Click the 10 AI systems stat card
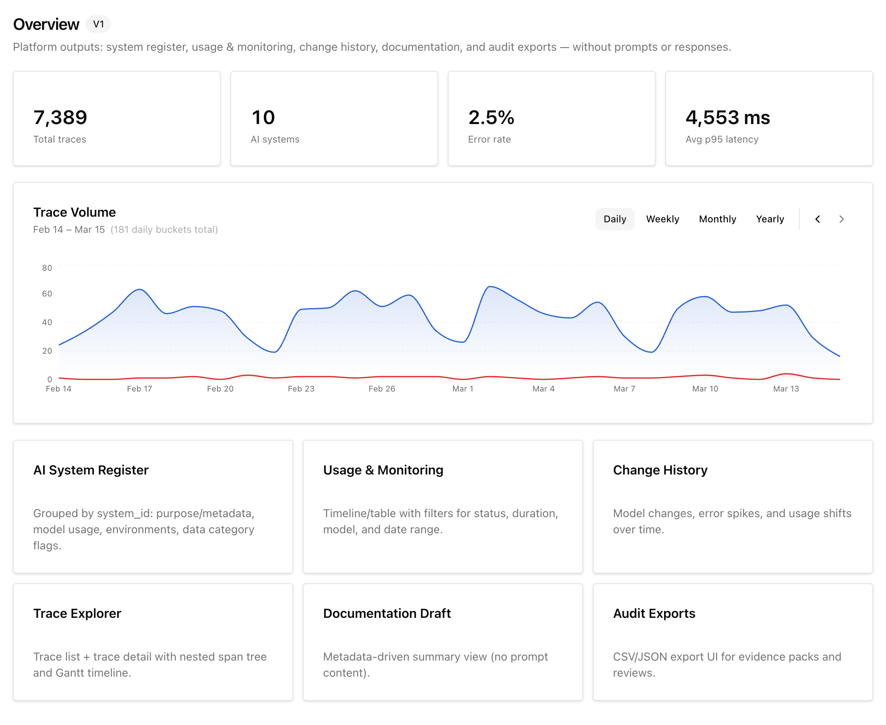Screen dimensions: 886x725 [334, 118]
